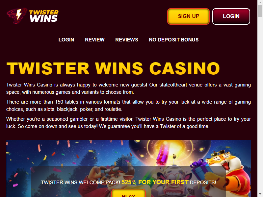Click the 525% FOR YOUR FIRST promo text
Viewport: 263px width, 197px height.
tap(155, 182)
